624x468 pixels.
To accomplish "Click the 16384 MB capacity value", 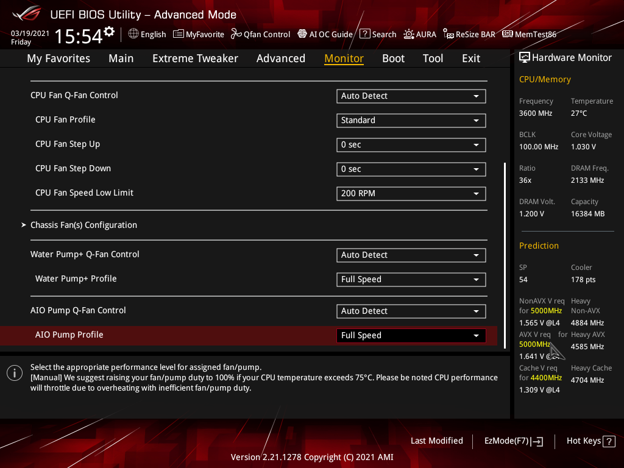I will (x=587, y=214).
